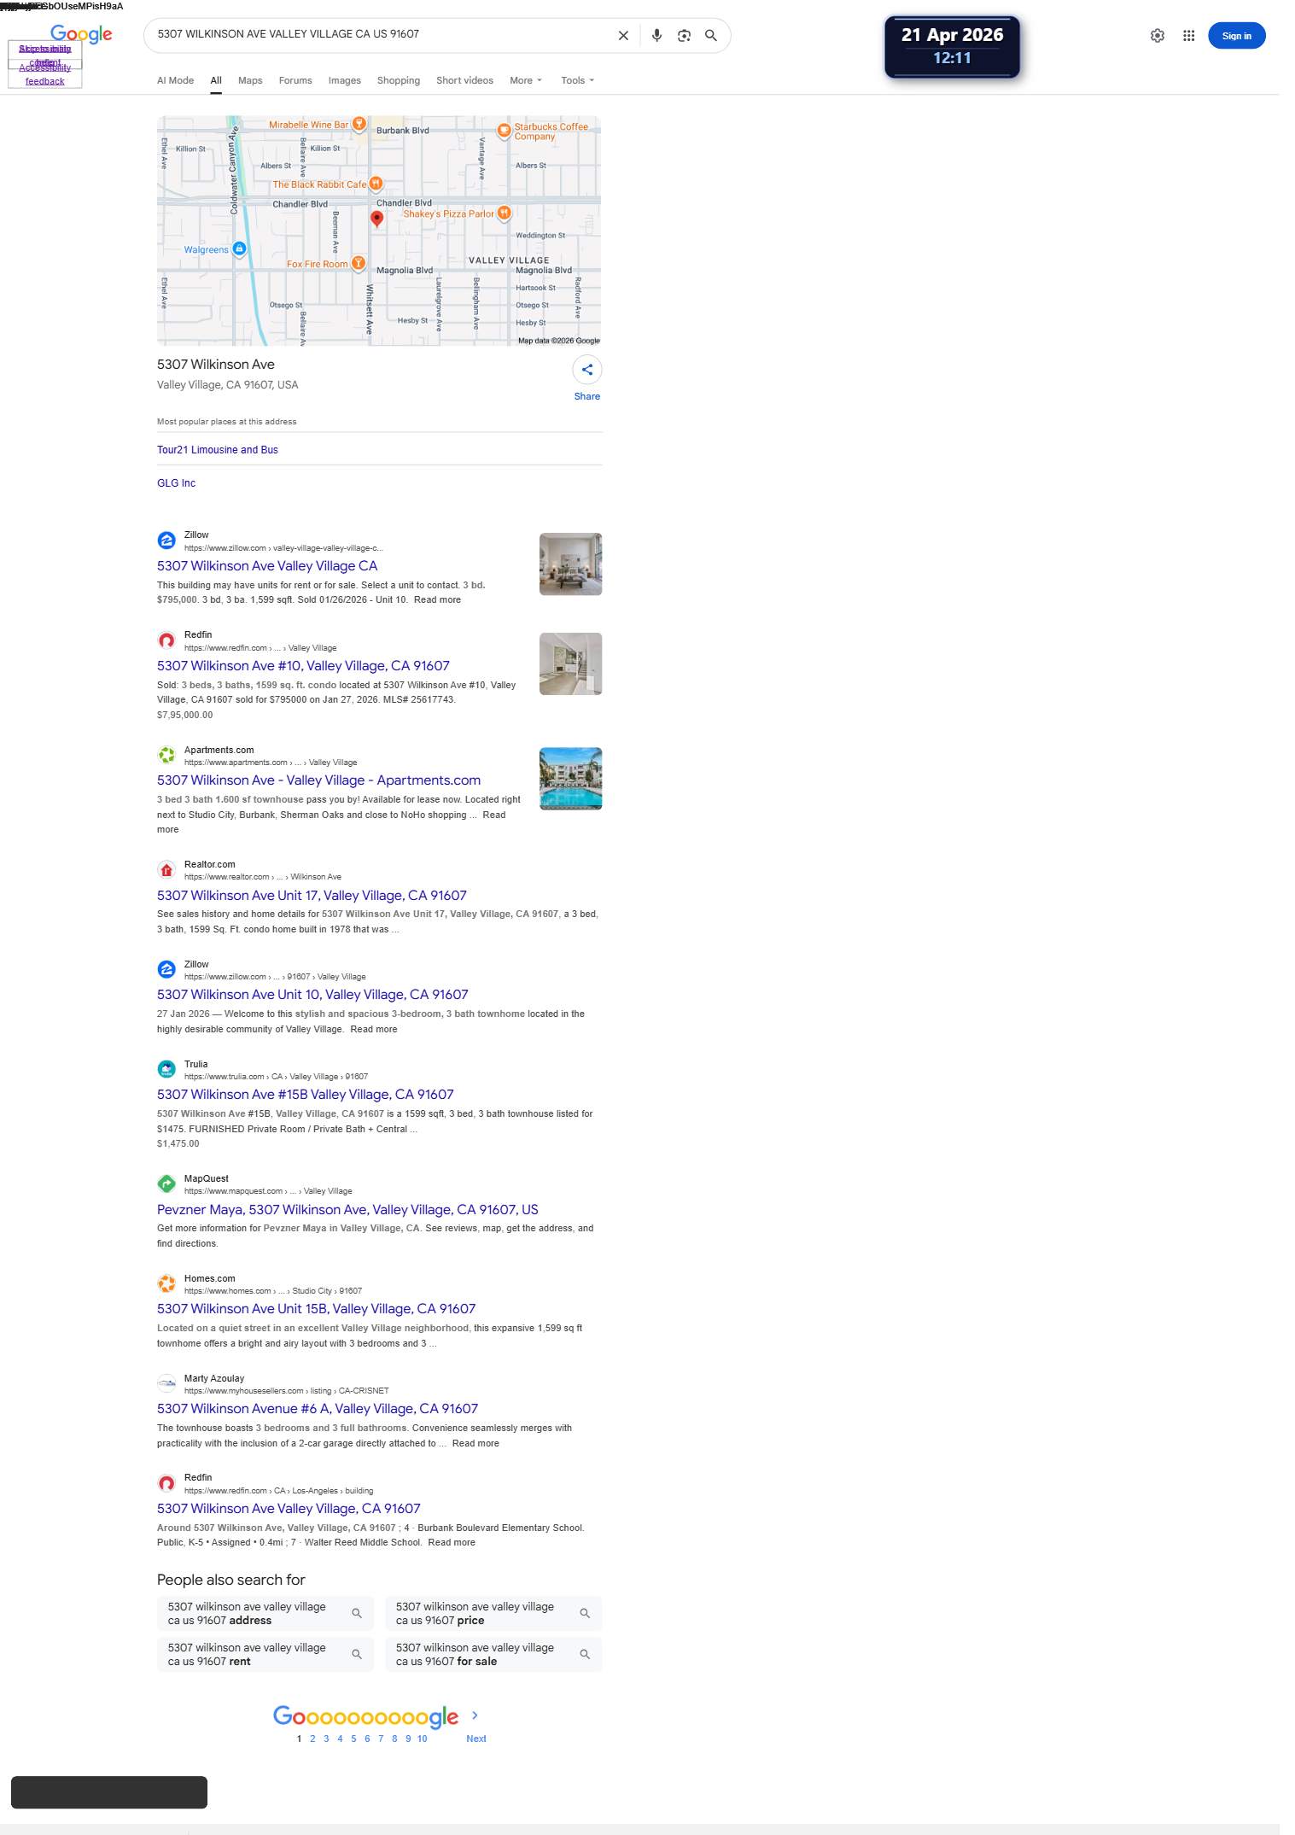1295x1835 pixels.
Task: Open Google settings gear icon
Action: point(1158,36)
